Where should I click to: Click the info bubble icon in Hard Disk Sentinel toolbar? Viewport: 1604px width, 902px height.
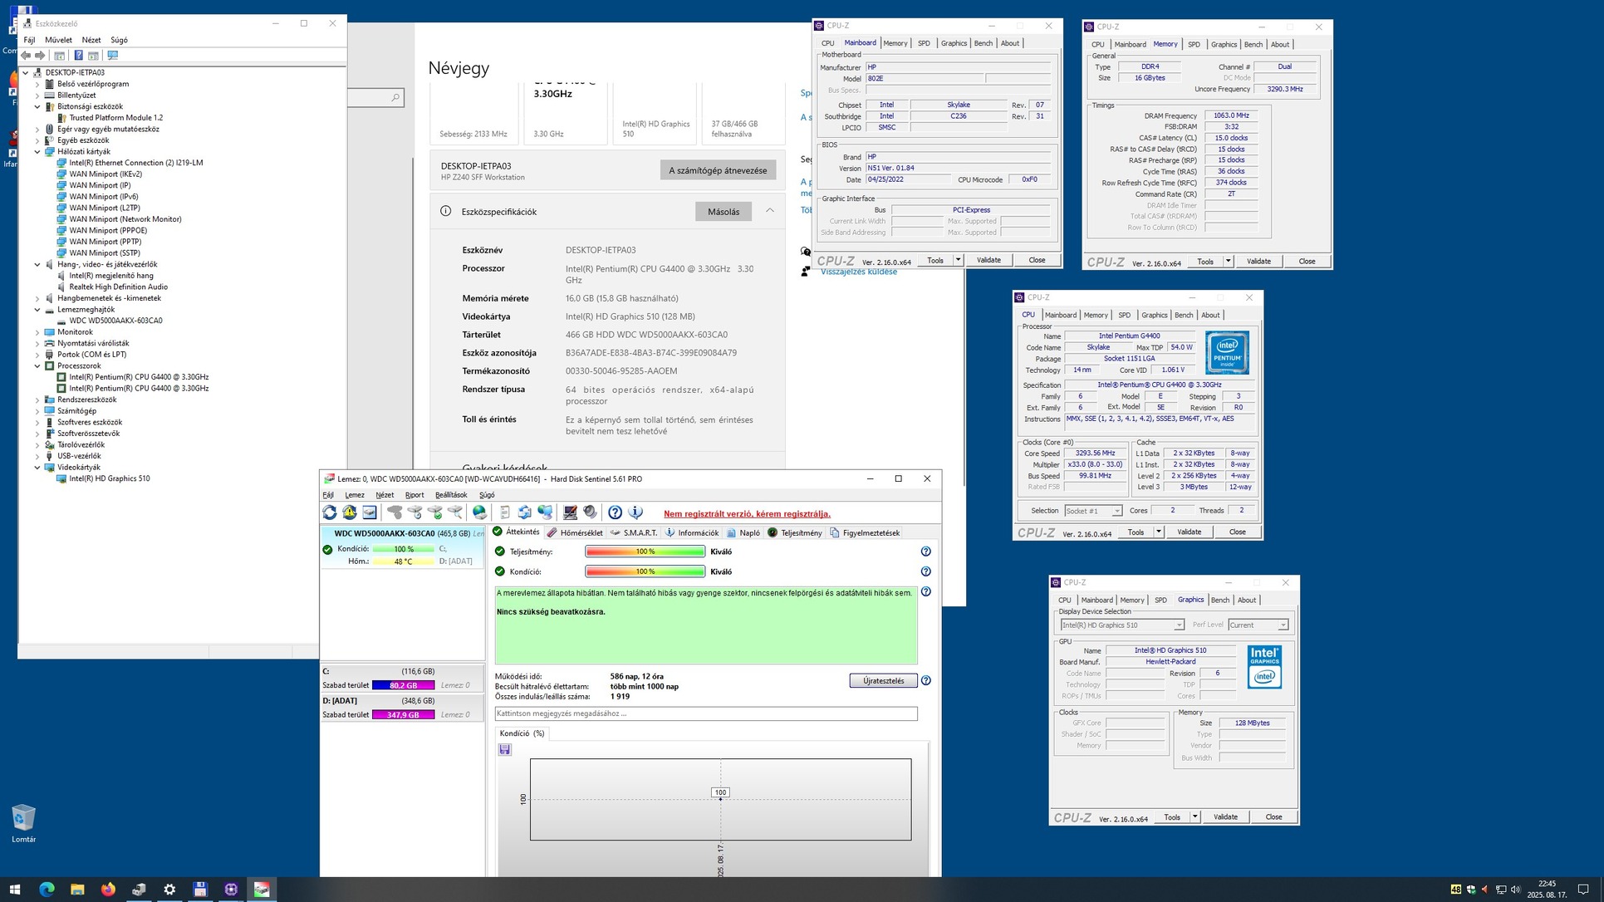(x=635, y=512)
